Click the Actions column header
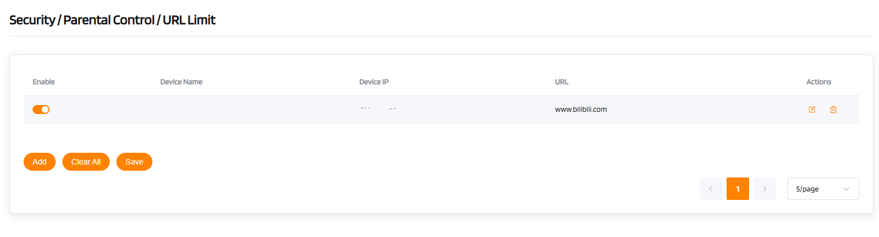The height and width of the screenshot is (237, 879). pos(818,82)
